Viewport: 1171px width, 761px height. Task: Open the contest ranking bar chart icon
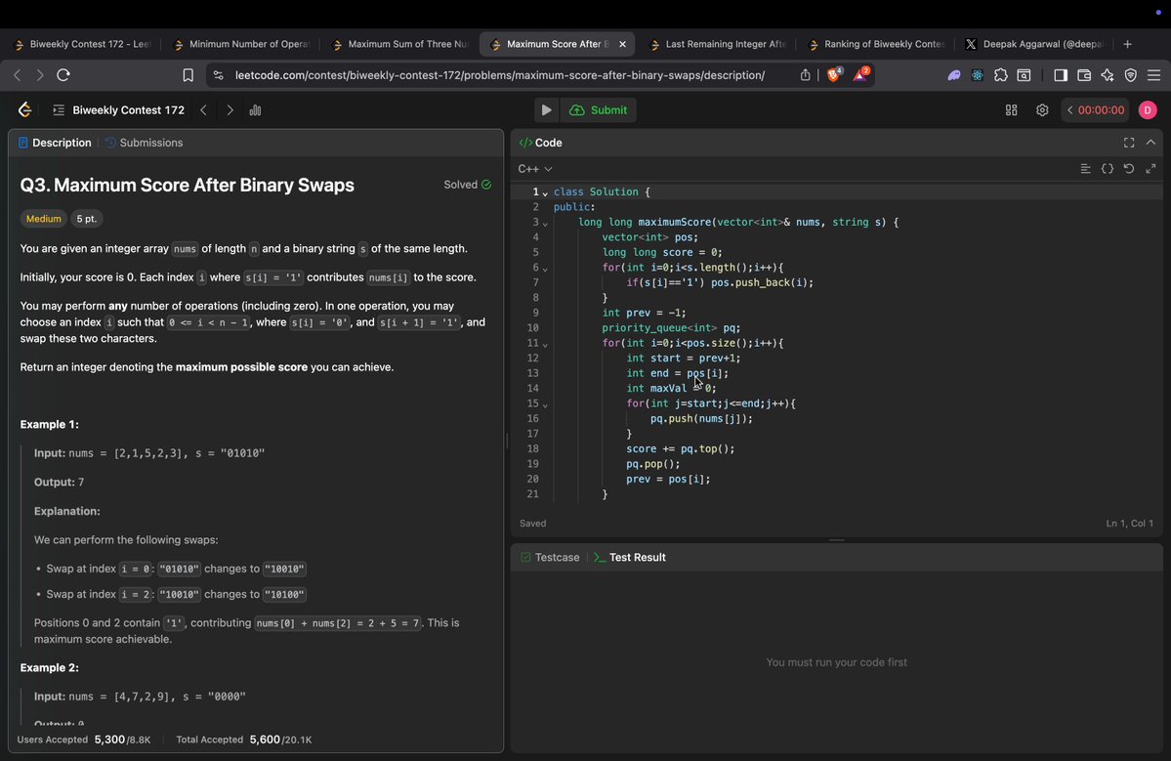pyautogui.click(x=256, y=109)
